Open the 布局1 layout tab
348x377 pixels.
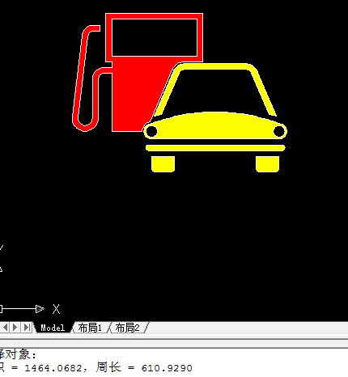90,328
